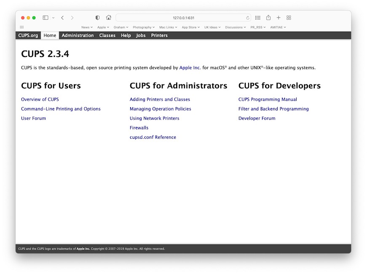
Task: Click the footer copyright notice text
Action: 91,249
